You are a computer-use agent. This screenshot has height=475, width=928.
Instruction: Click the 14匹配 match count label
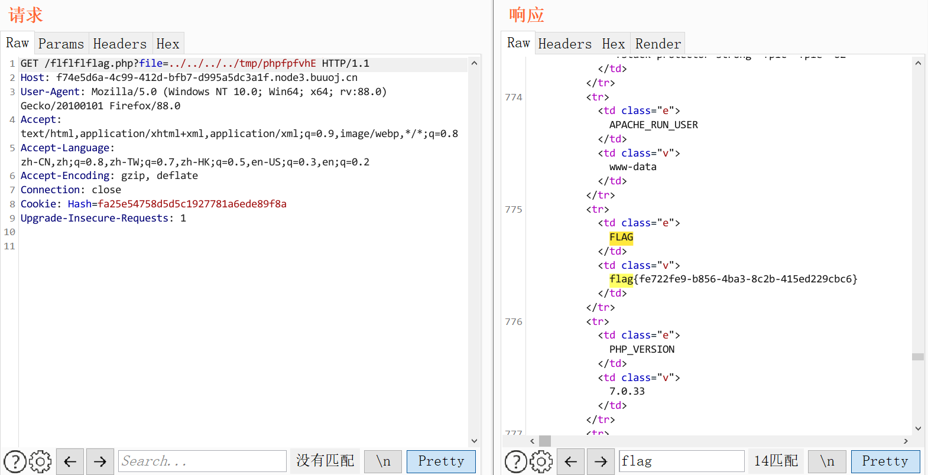point(776,461)
